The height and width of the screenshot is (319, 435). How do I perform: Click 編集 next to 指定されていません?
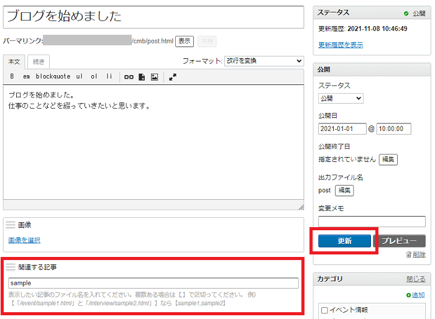tap(388, 159)
